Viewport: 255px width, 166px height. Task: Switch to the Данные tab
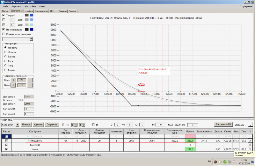62,11
